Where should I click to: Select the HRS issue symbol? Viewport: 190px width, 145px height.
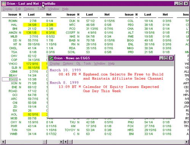(131, 130)
